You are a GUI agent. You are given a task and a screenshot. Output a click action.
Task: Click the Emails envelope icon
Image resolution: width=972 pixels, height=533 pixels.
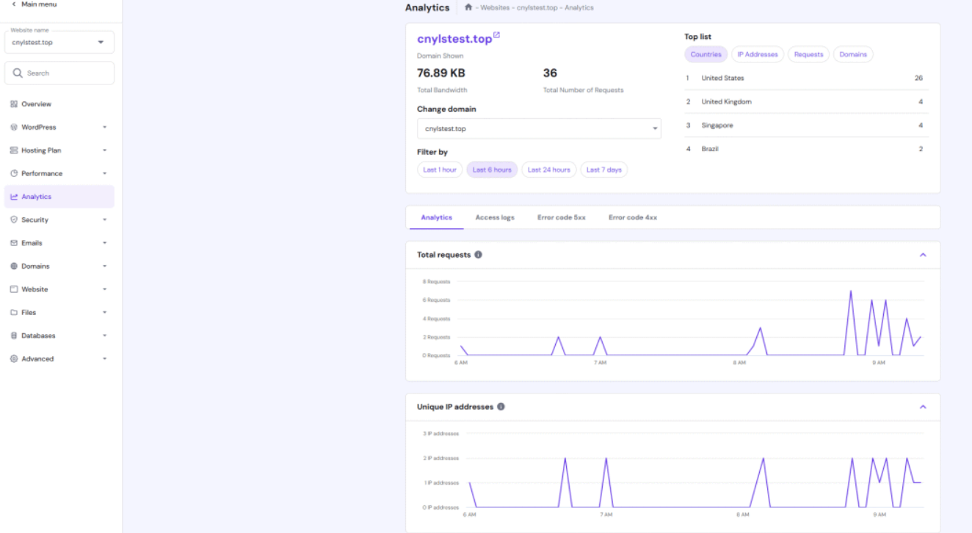(14, 243)
